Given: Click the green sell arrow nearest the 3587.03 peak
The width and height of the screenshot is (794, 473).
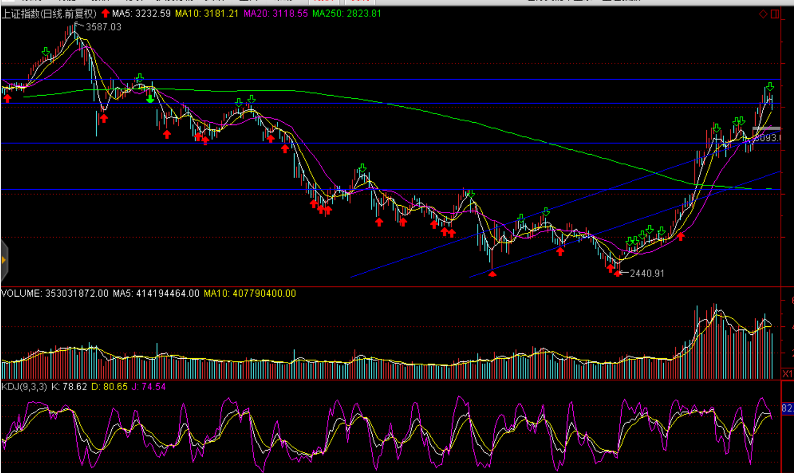Looking at the screenshot, I should pos(46,52).
